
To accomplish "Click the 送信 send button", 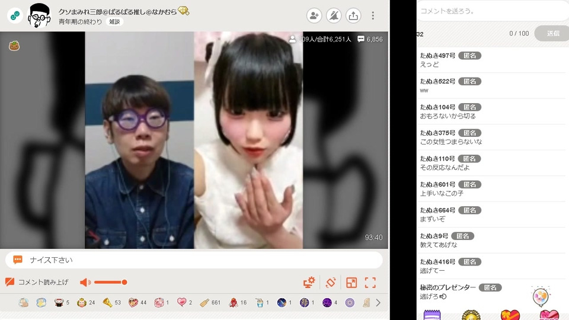I will point(552,33).
